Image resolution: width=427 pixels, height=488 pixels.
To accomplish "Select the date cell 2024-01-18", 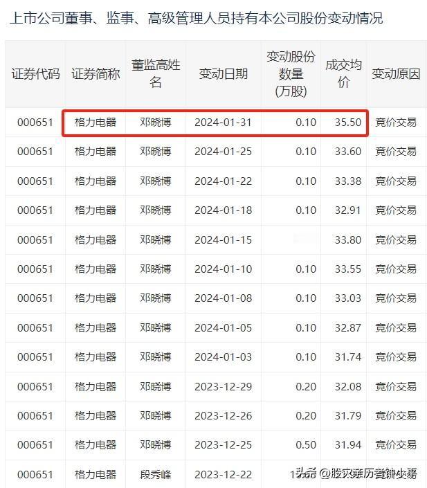I will pyautogui.click(x=223, y=210).
